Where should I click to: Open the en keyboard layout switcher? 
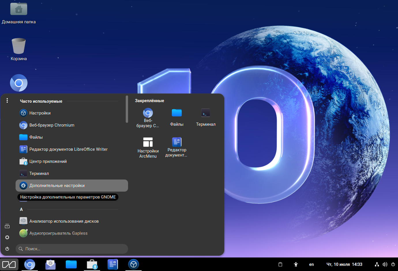click(x=311, y=264)
